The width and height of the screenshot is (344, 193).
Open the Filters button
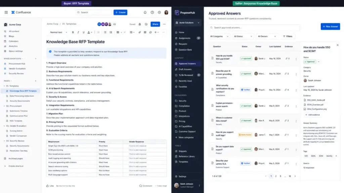pyautogui.click(x=288, y=36)
